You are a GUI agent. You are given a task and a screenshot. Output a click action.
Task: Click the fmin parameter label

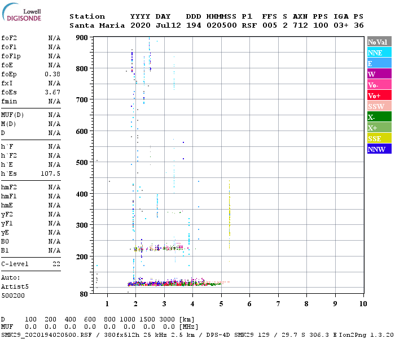[9, 101]
